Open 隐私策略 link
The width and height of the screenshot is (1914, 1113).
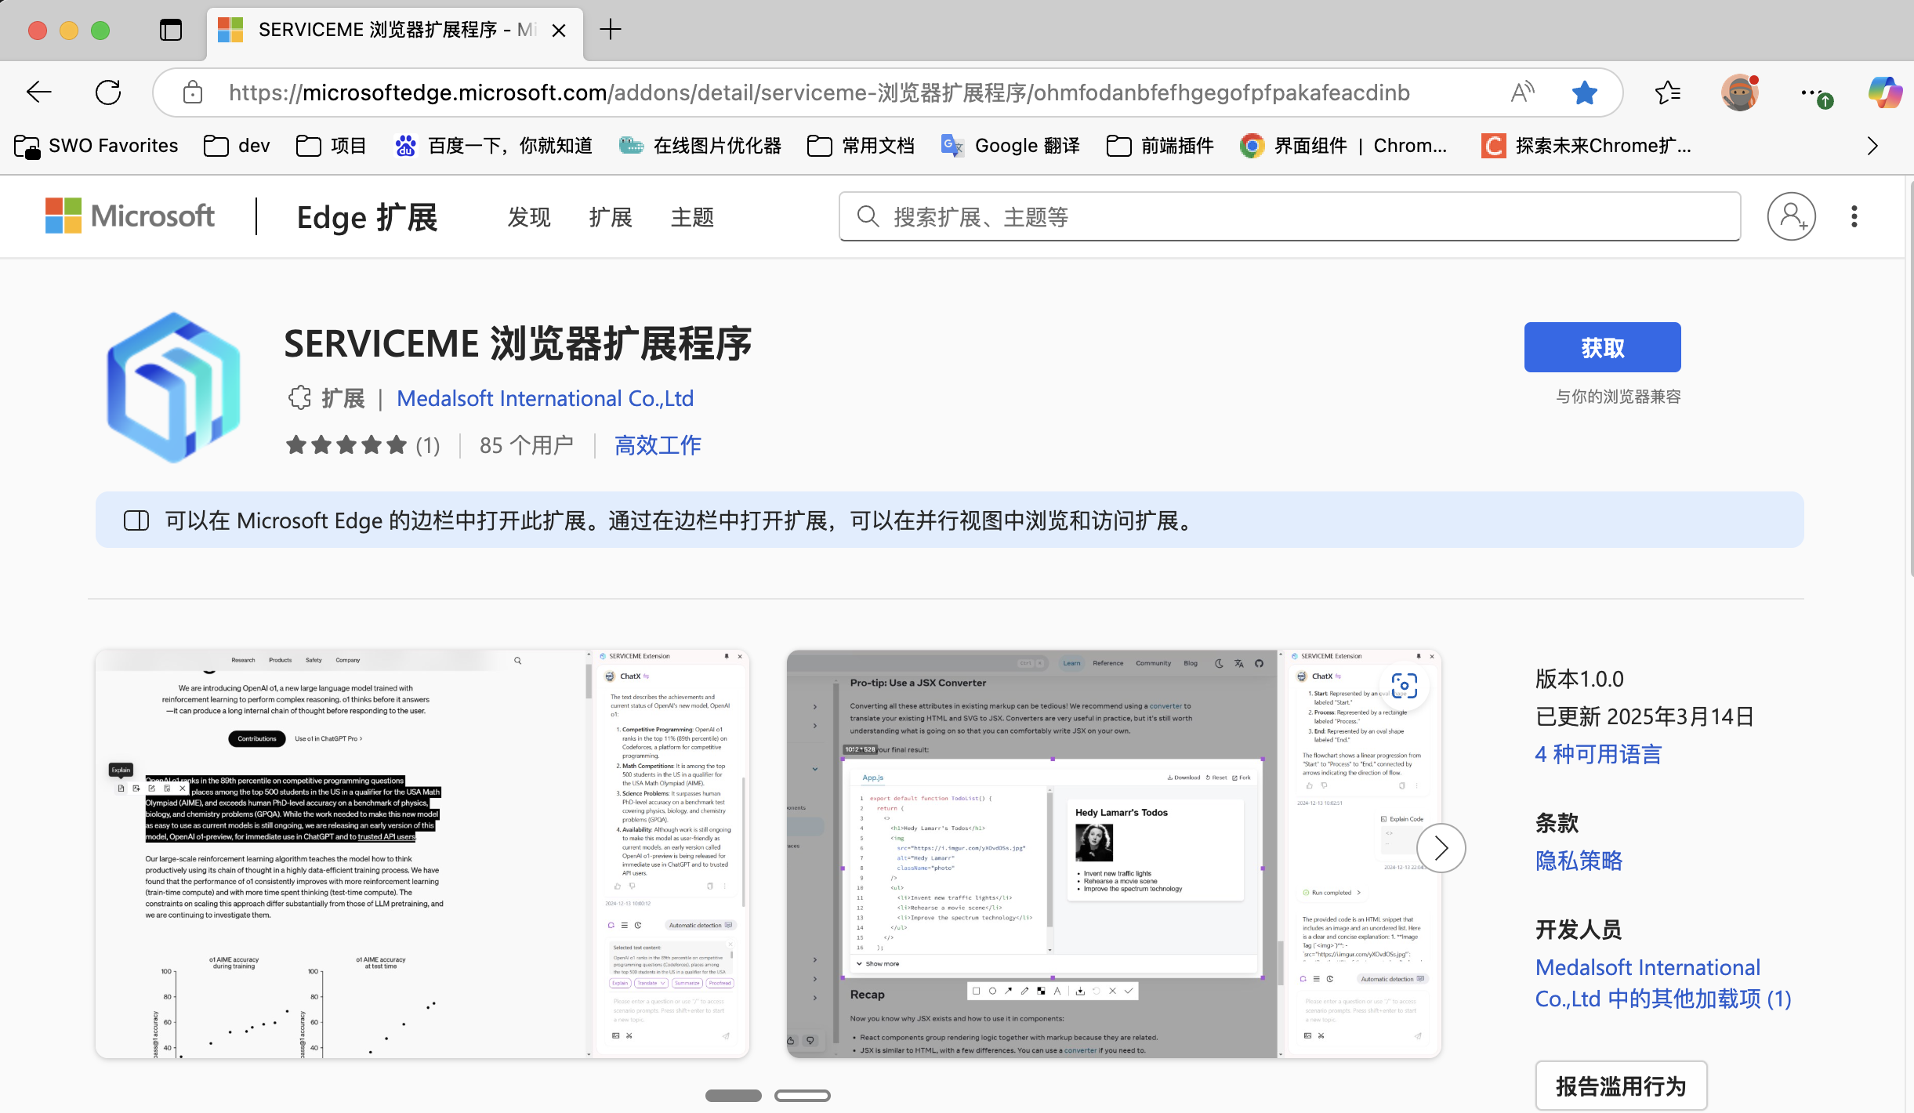tap(1579, 861)
